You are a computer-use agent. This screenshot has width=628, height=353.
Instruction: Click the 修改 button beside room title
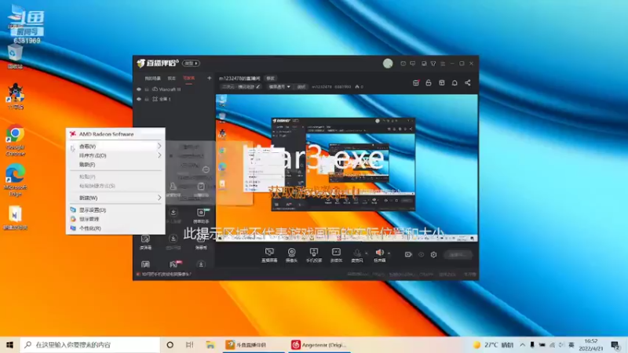click(271, 78)
